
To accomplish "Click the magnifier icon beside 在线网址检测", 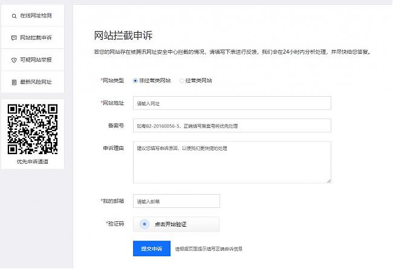I will coord(14,16).
